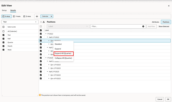The image size is (172, 102).
Task: Click the hierarchy icon next to Positions
Action: coord(44,22)
